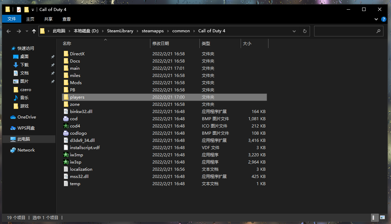Sort by the 修改日期 column header

click(175, 43)
